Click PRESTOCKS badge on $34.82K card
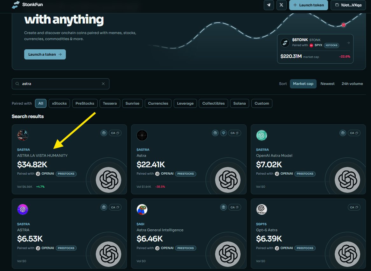 pyautogui.click(x=66, y=174)
